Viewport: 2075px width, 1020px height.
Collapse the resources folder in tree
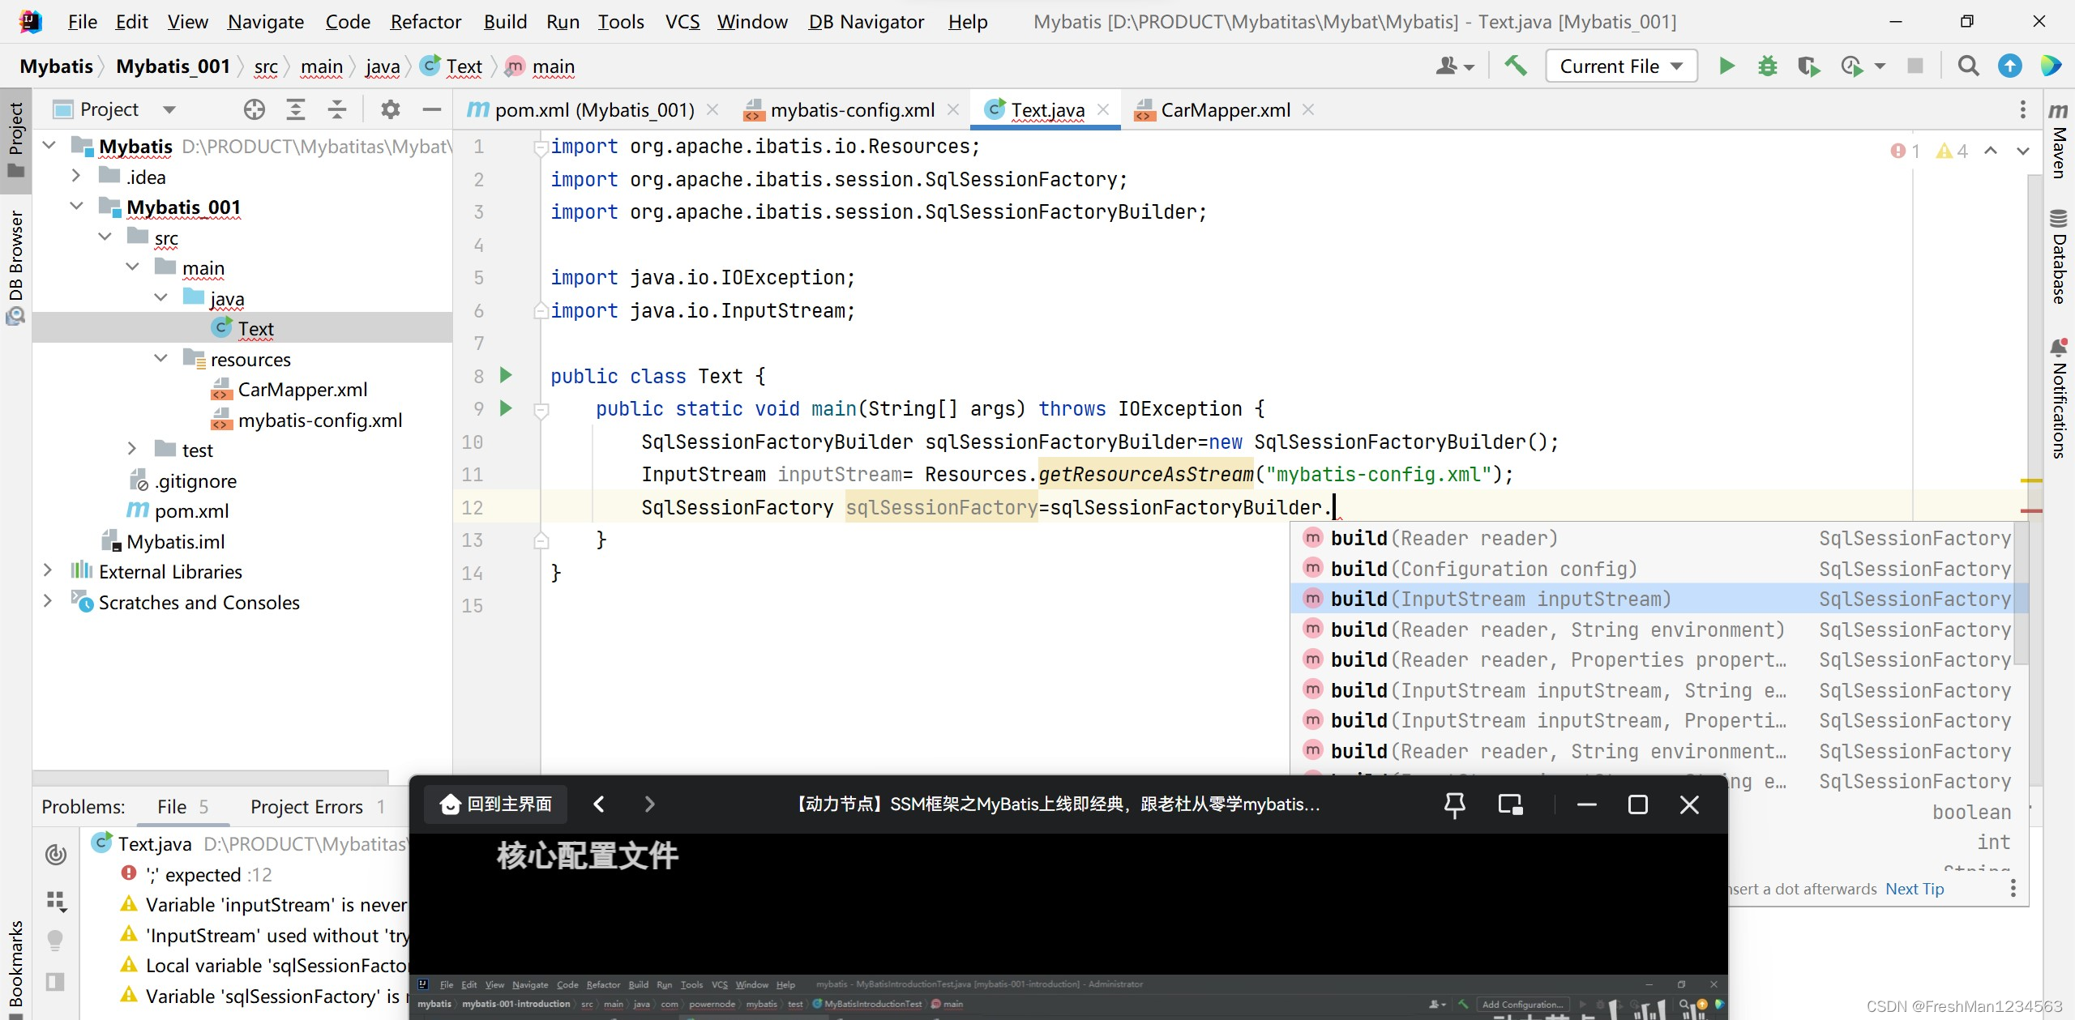tap(160, 359)
